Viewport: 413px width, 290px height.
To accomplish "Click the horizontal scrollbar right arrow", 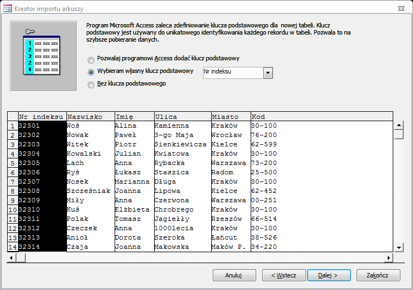I will (388, 258).
